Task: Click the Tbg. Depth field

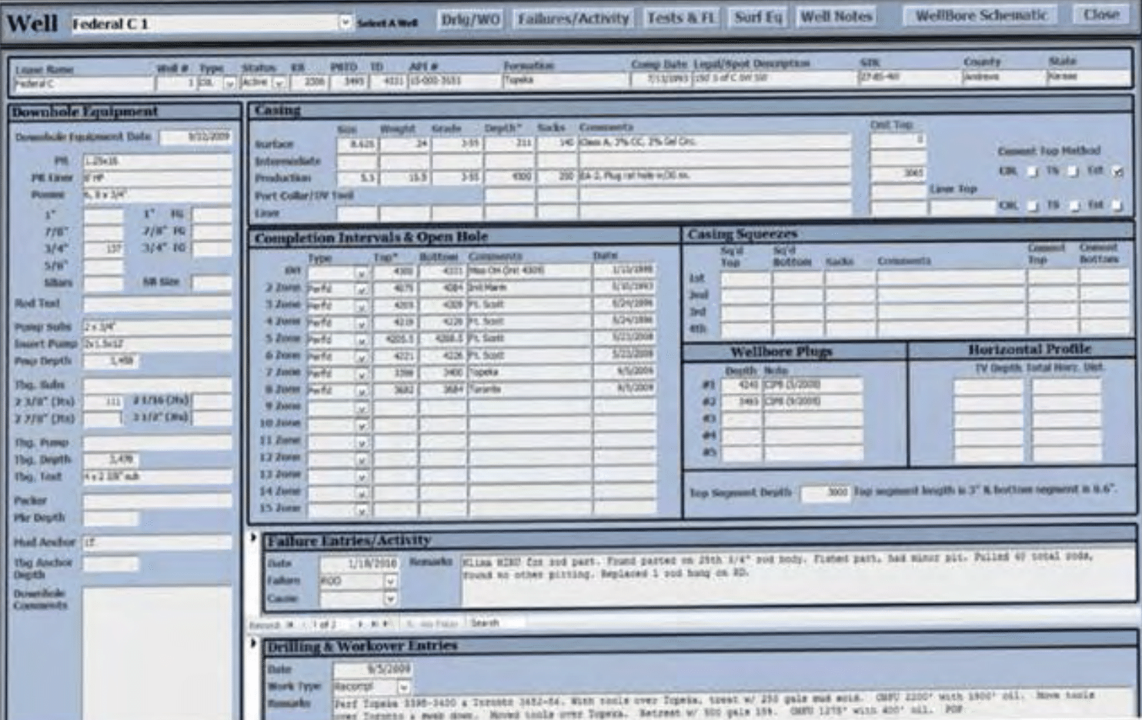Action: [x=112, y=460]
